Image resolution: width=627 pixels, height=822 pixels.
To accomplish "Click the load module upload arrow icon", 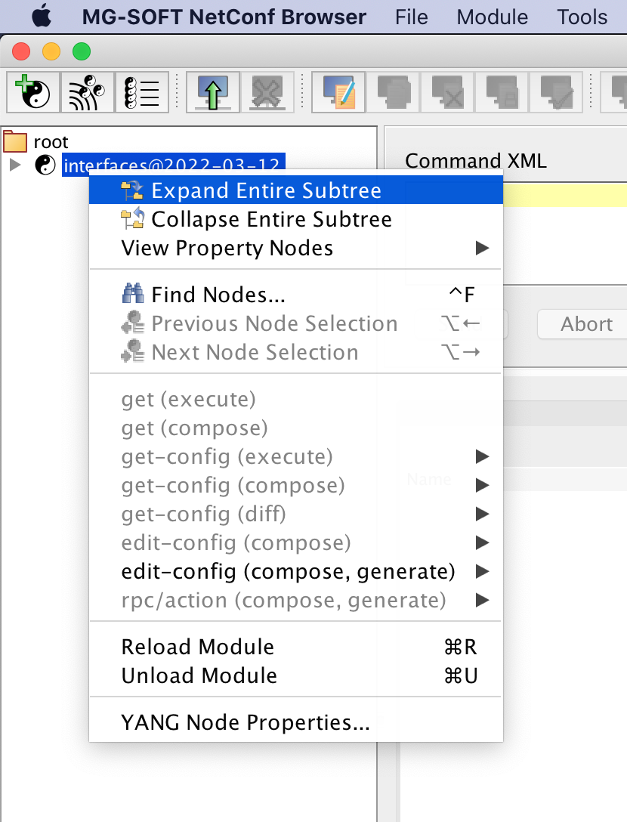I will point(212,91).
